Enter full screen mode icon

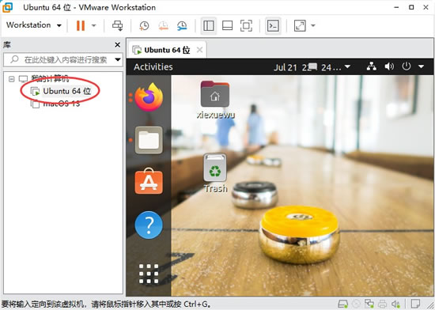246,25
